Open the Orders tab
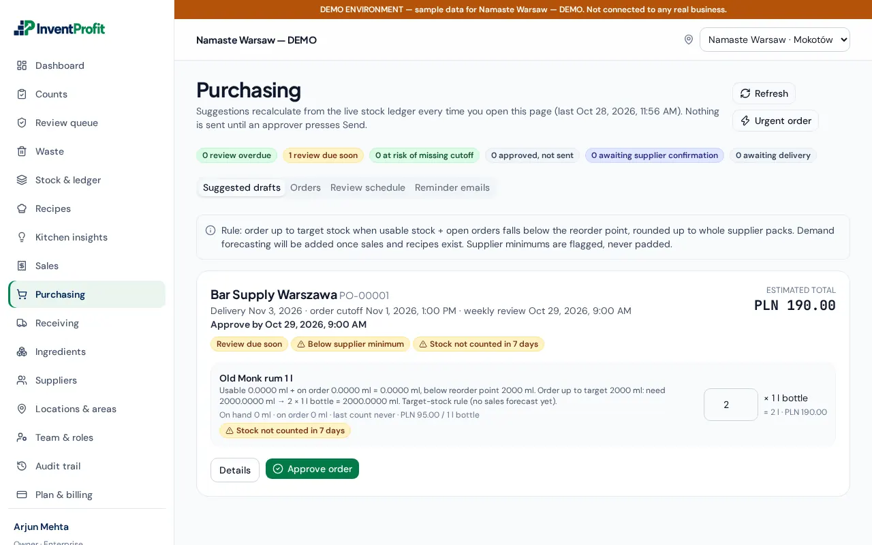Viewport: 872px width, 545px height. tap(305, 187)
